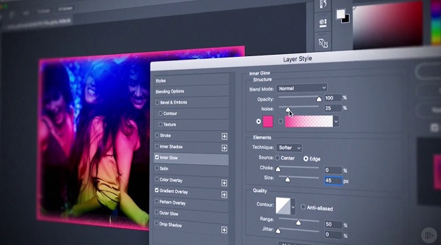Enable the Satin checkbox
This screenshot has width=441, height=245.
157,168
